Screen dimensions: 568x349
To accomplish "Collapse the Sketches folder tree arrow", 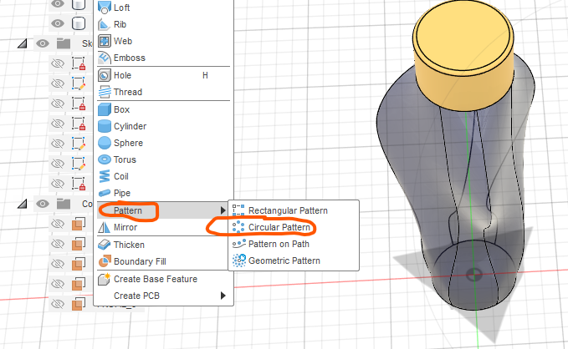I will point(22,44).
